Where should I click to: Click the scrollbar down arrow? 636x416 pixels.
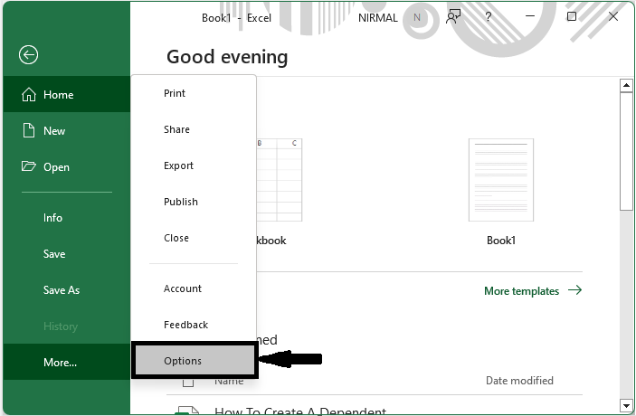pyautogui.click(x=626, y=404)
